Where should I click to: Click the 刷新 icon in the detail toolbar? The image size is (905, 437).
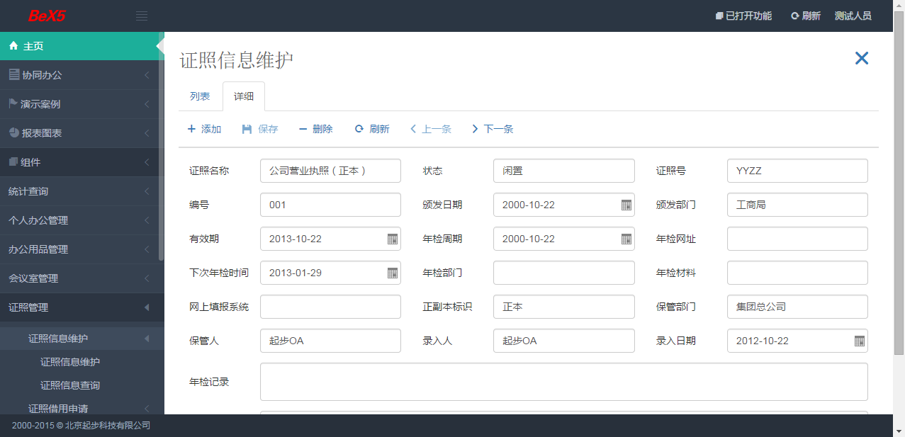click(359, 129)
